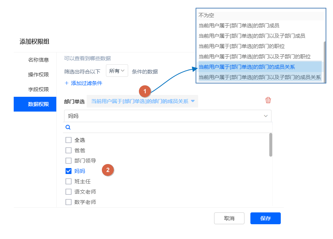The height and width of the screenshot is (239, 333).
Task: Tick the 部门领导 checkbox
Action: tap(68, 161)
